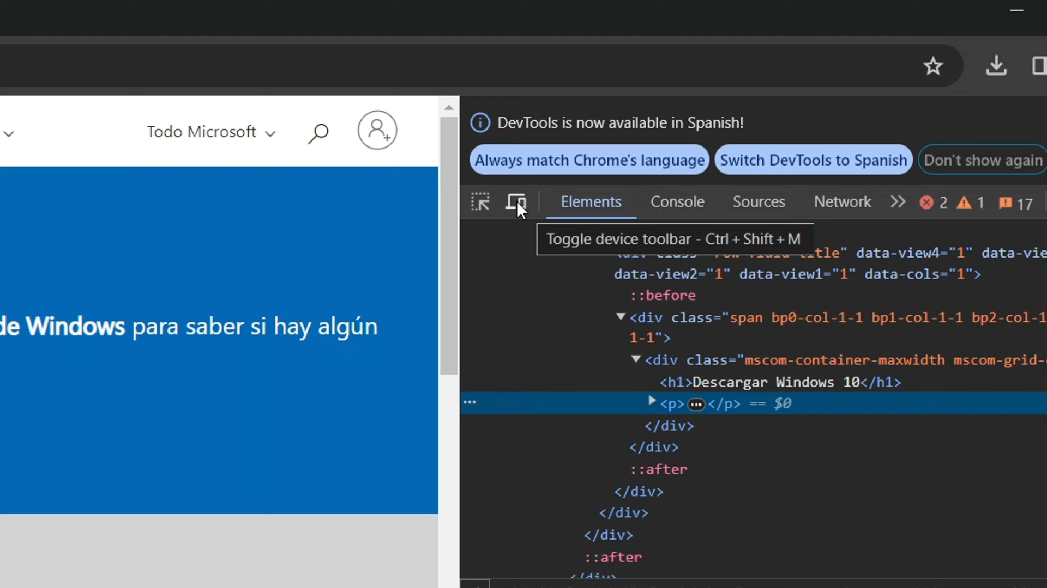Expand Todo Microsoft dropdown menu
Viewport: 1047px width, 588px height.
(x=211, y=132)
